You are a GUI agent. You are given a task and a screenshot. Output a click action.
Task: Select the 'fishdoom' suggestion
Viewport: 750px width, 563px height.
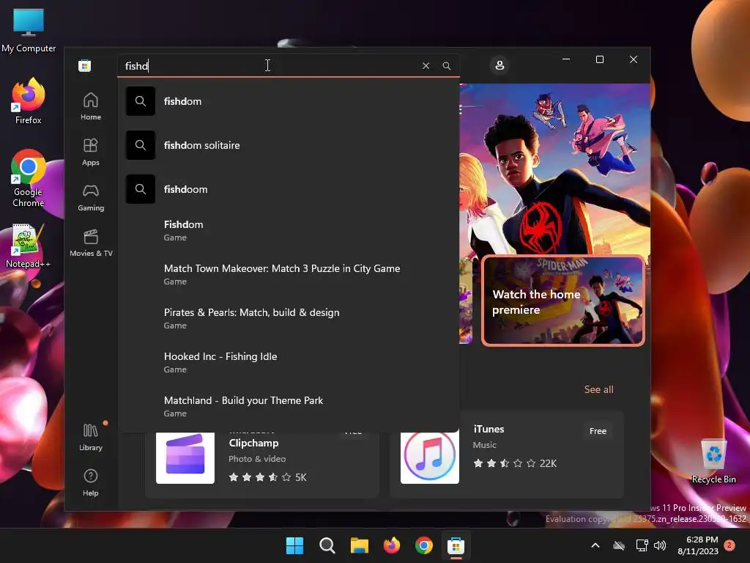289,189
